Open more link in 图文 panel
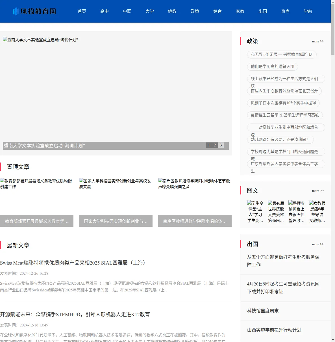 click(x=318, y=191)
